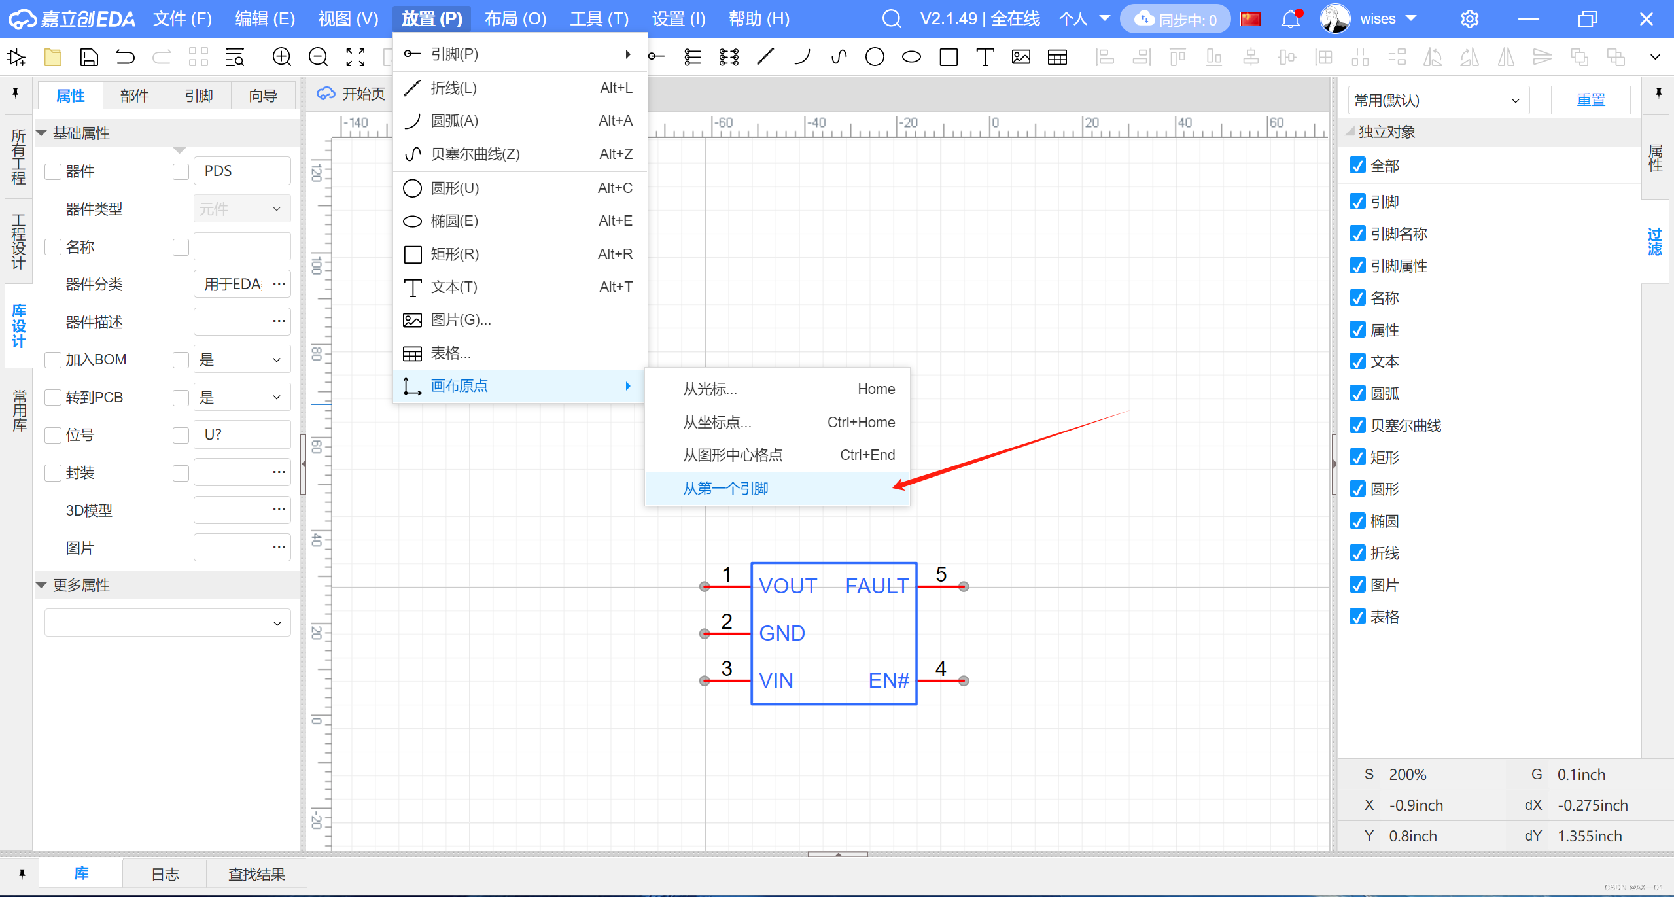The width and height of the screenshot is (1674, 897).
Task: Open the notification bell icon
Action: 1290,19
